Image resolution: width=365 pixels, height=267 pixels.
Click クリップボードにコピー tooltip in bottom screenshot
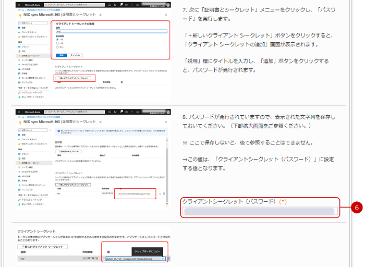[147, 252]
